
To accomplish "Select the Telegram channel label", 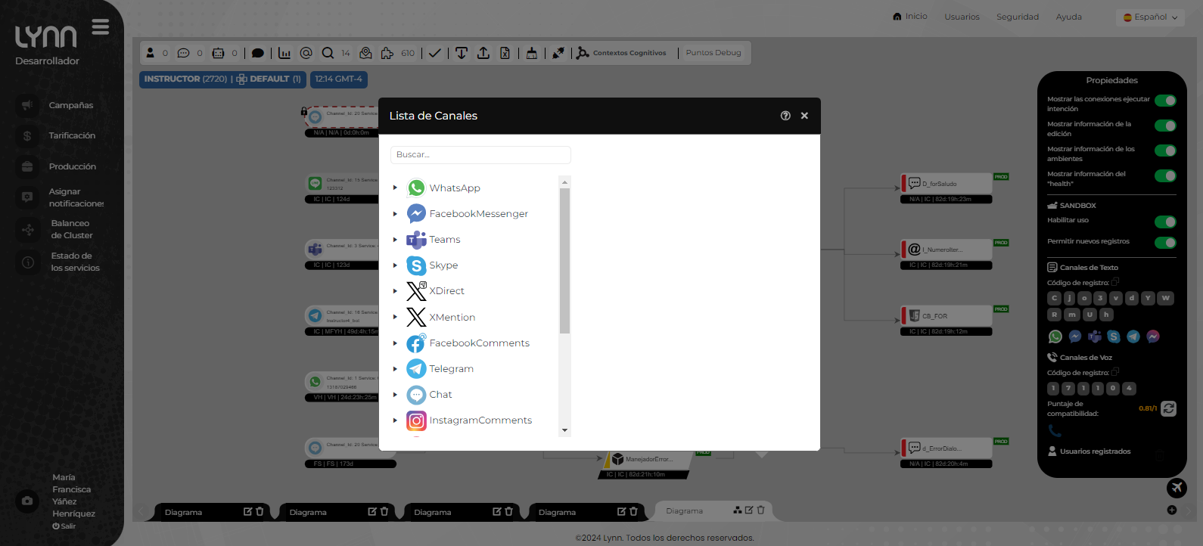I will [x=452, y=369].
